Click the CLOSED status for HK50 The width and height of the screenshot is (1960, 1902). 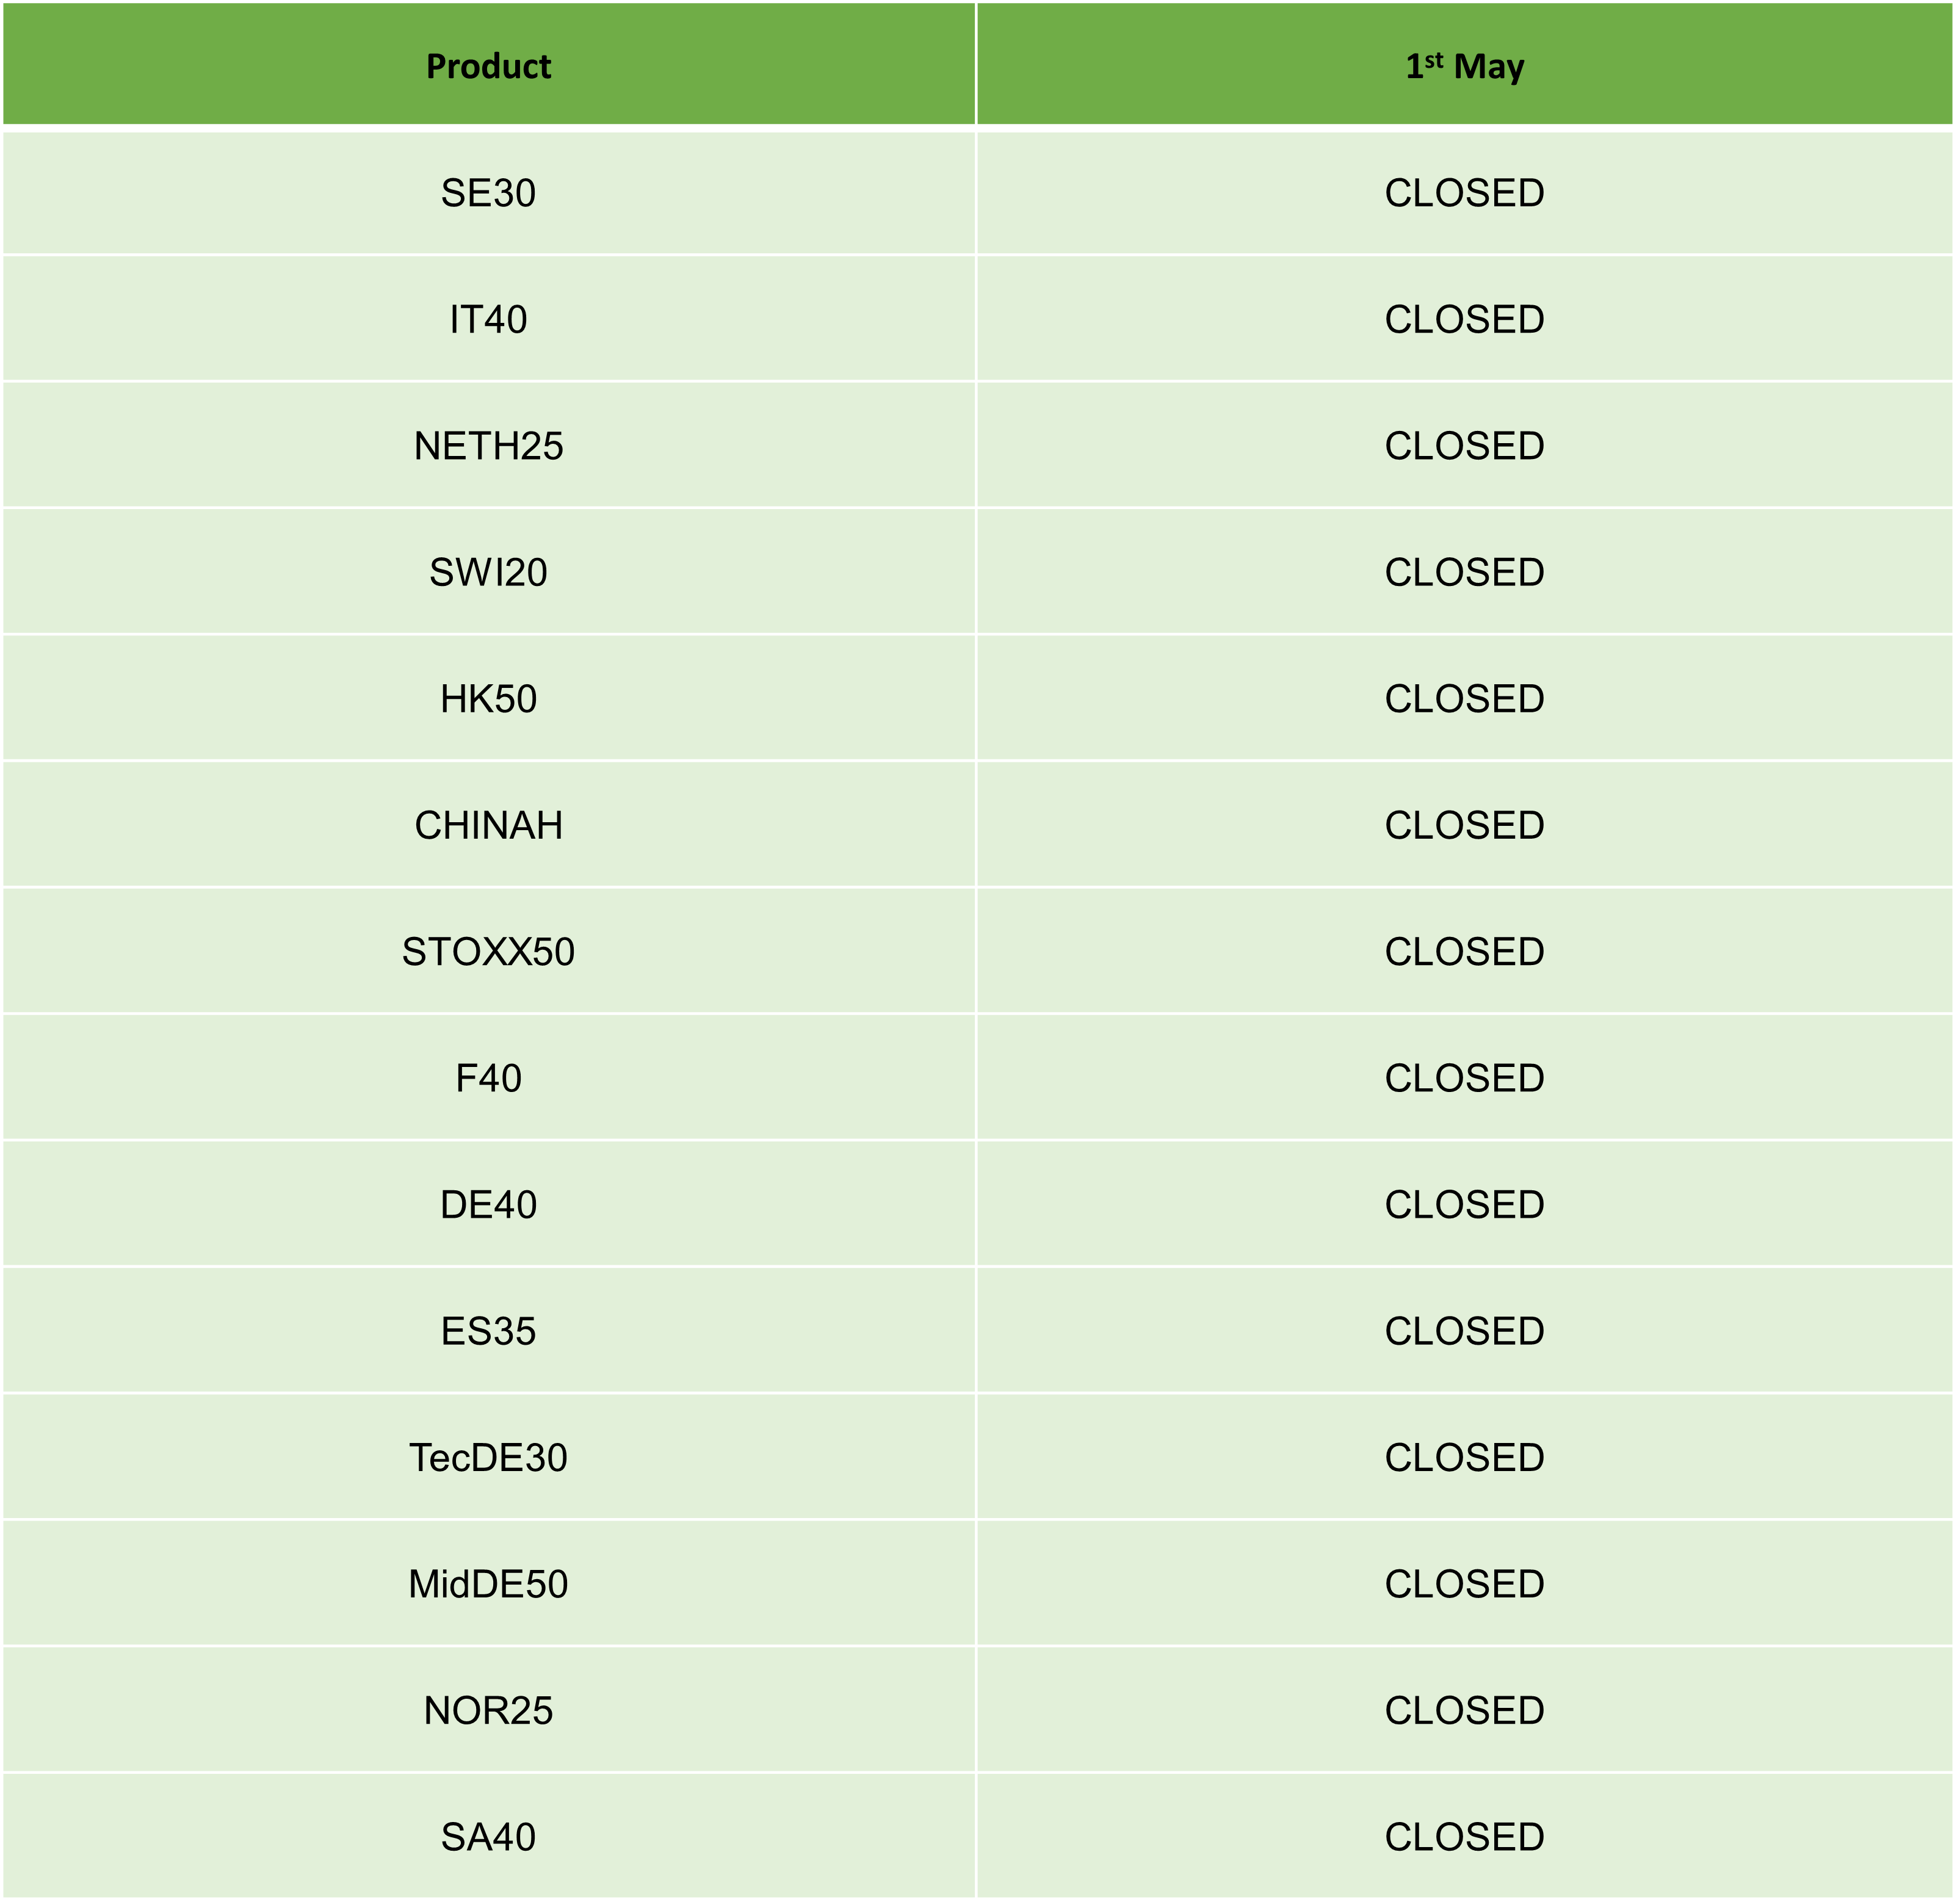tap(1464, 699)
